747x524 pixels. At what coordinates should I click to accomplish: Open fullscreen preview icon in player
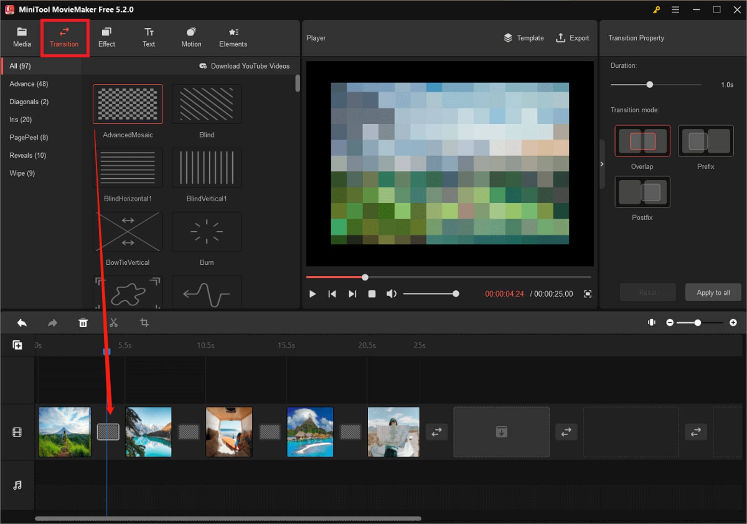[587, 294]
